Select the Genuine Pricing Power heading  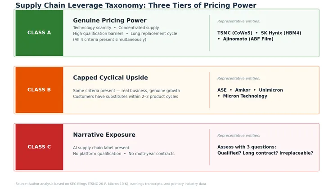109,21
